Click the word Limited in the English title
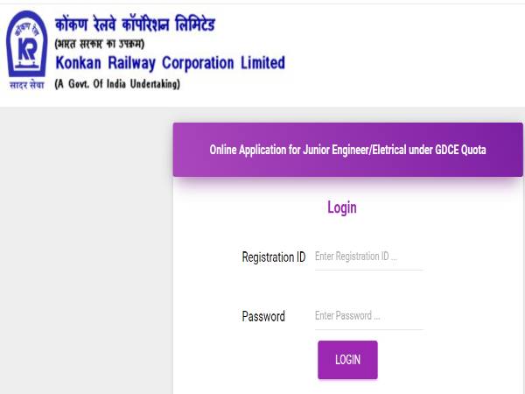Viewport: 525px width, 394px height. pyautogui.click(x=262, y=63)
